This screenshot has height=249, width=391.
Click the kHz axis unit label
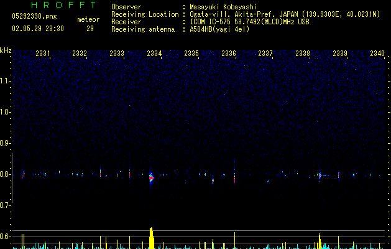[x=6, y=50]
